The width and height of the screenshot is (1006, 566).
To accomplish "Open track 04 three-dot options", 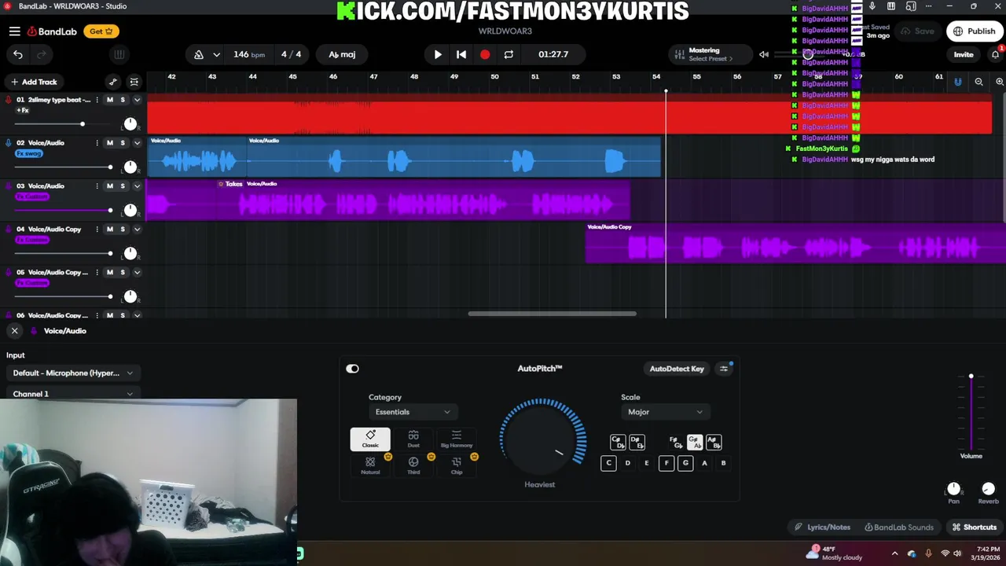I will coord(97,230).
